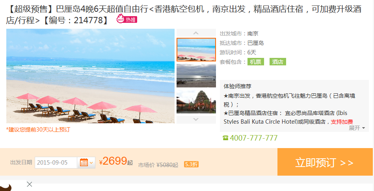374x191 pixels.
Task: Click the large beach main photo
Action: 90,76
